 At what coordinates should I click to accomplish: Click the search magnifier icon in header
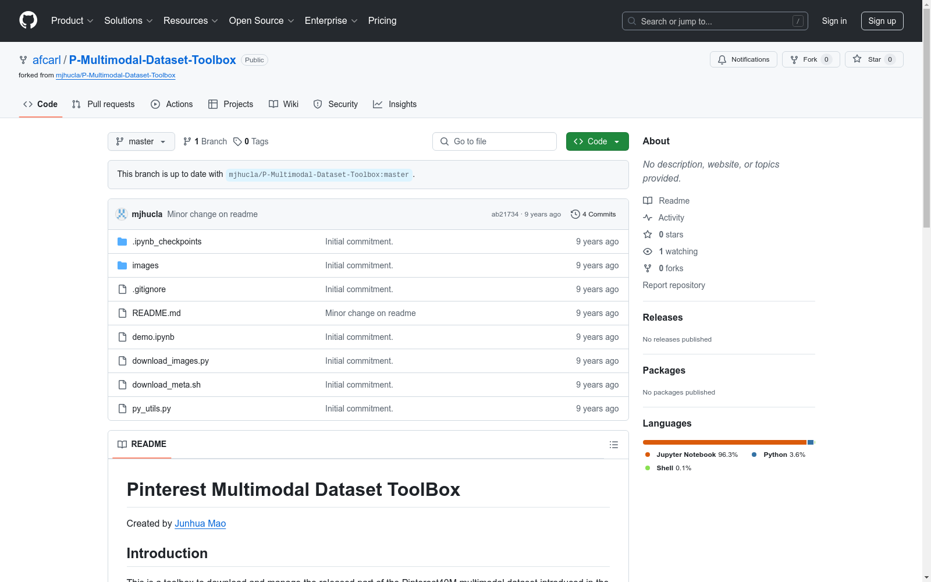click(x=632, y=21)
